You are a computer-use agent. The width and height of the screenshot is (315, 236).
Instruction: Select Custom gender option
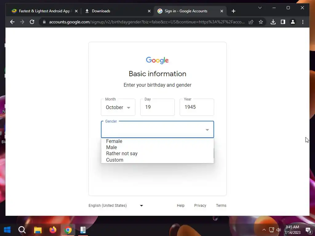157,160
